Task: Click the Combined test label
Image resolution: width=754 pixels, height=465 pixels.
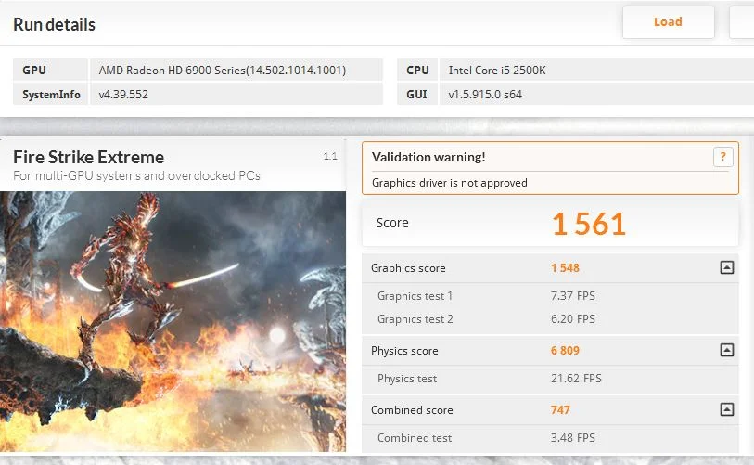Action: pos(415,438)
